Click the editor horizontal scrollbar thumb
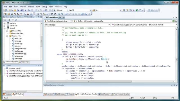 [x=89, y=81]
